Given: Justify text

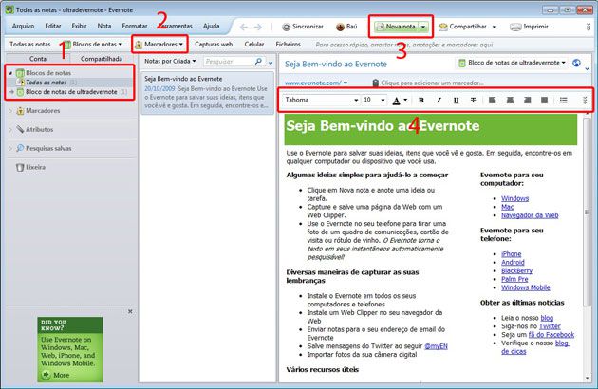Looking at the screenshot, I should point(544,100).
